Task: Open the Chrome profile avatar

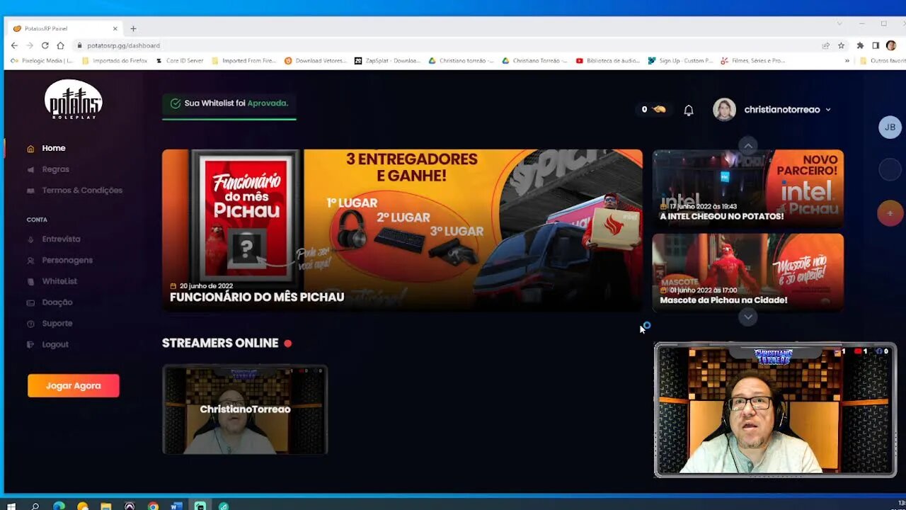Action: point(891,45)
